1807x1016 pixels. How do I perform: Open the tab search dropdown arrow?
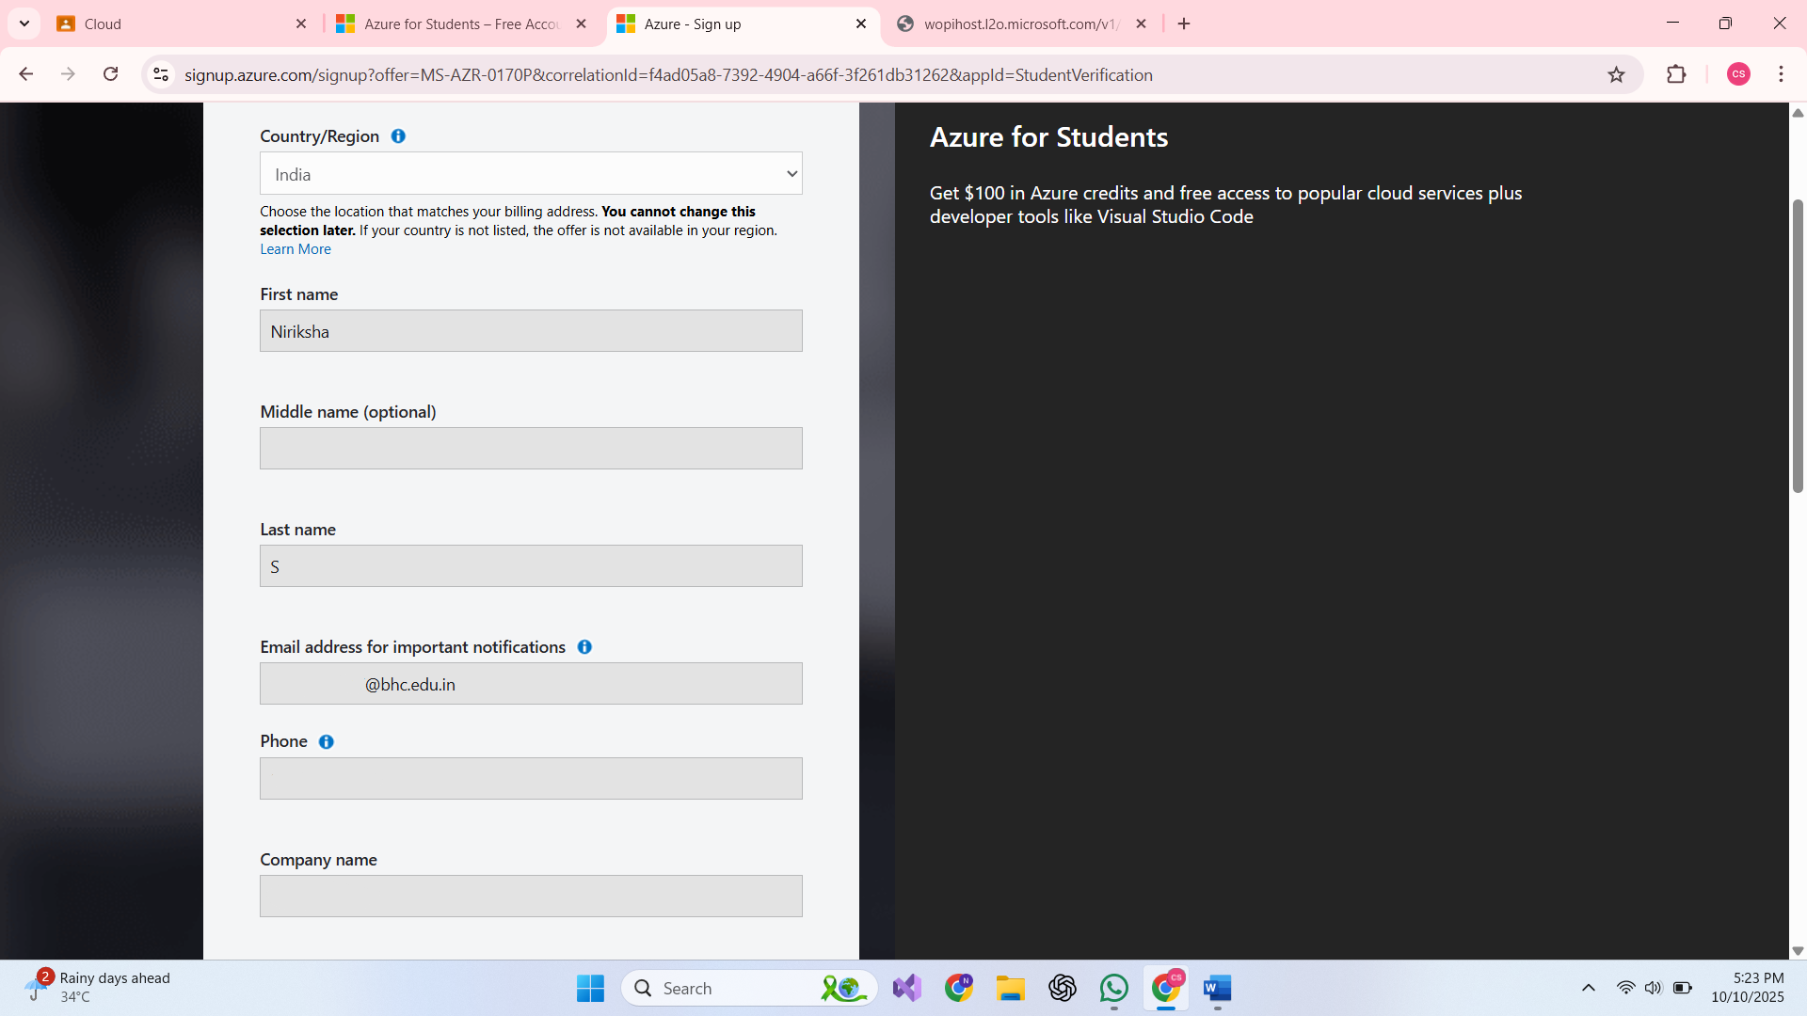(x=24, y=24)
